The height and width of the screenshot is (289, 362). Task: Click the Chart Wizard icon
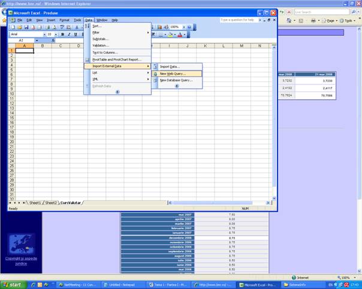point(159,27)
